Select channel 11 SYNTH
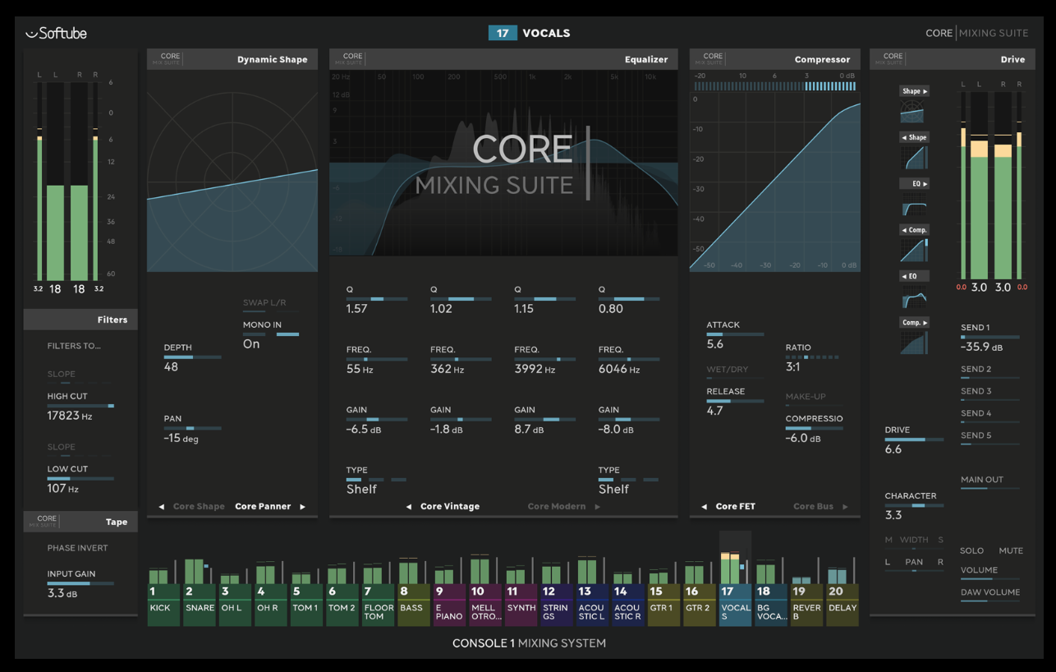 (521, 605)
